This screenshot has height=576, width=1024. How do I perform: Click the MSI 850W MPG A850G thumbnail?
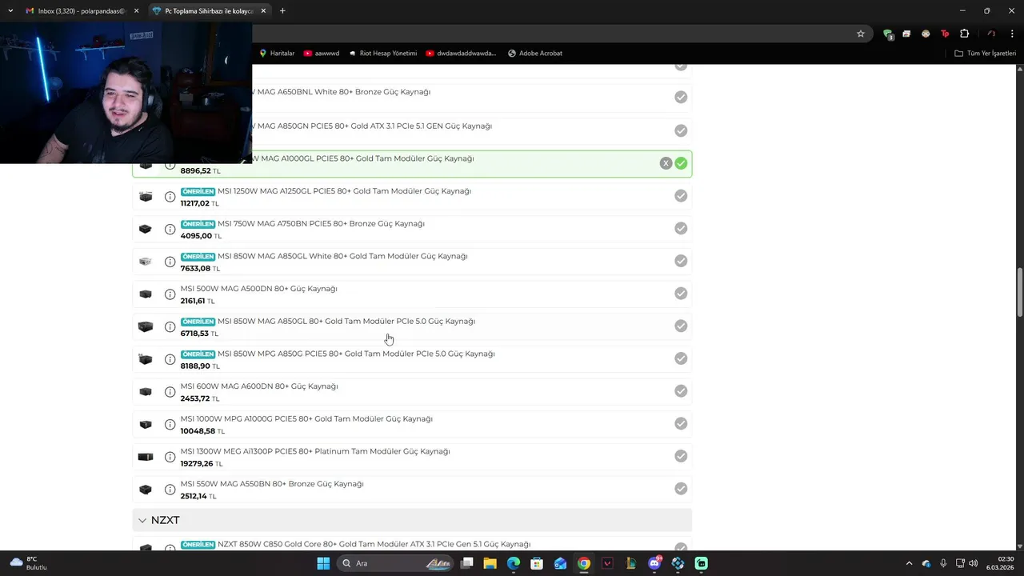pos(146,359)
